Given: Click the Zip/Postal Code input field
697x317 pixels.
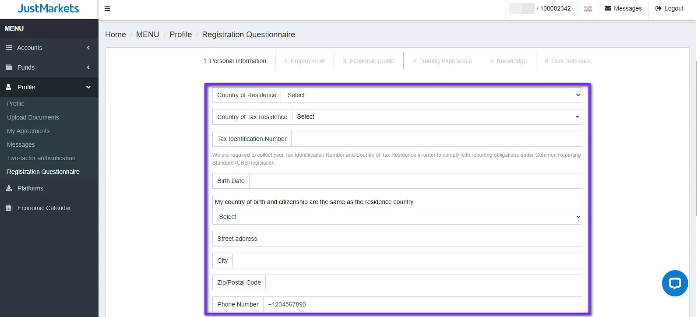Looking at the screenshot, I should 424,282.
